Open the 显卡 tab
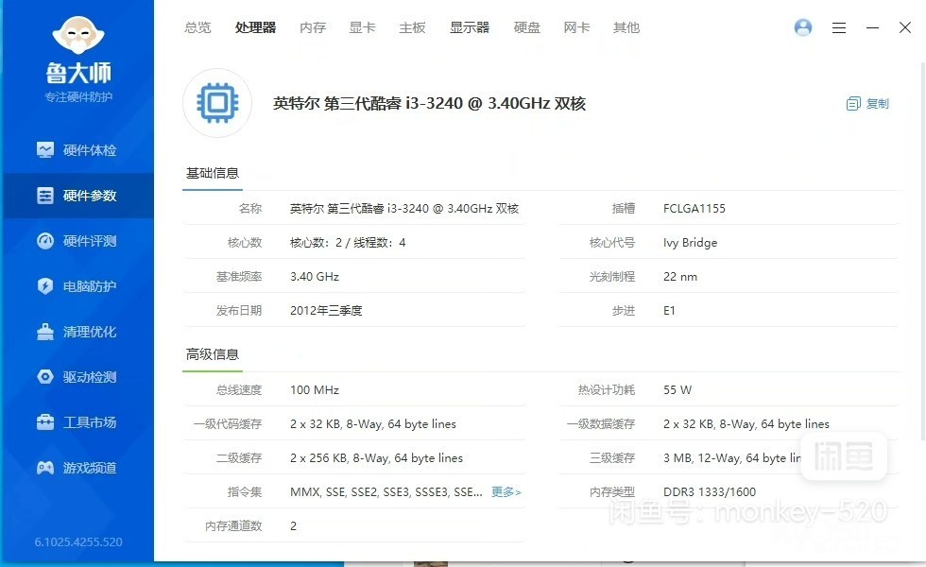Image resolution: width=926 pixels, height=567 pixels. [x=362, y=28]
